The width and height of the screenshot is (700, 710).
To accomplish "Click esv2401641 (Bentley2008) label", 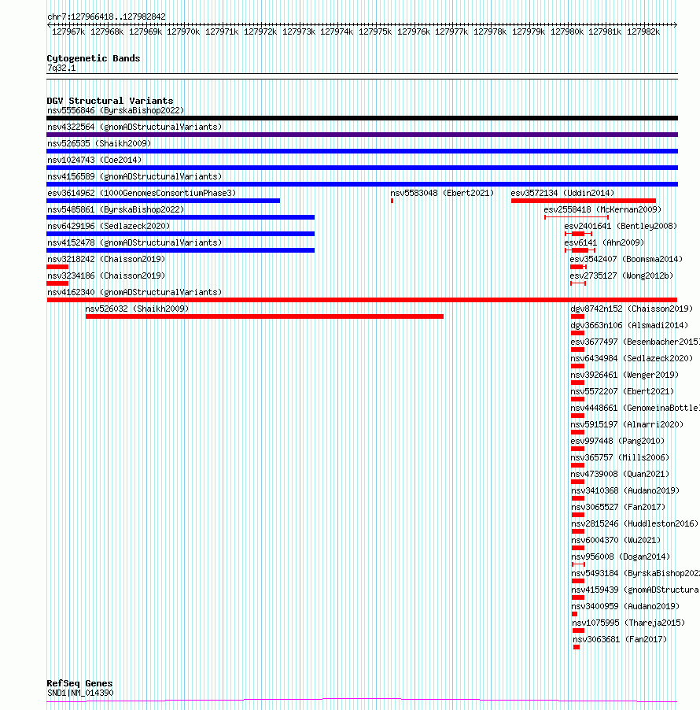I will [621, 227].
